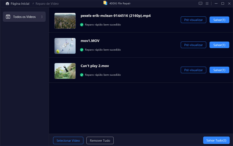
Task: Salvar(1) for mov1.MOV
Action: pos(219,45)
